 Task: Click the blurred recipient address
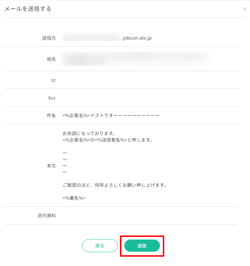click(x=137, y=59)
